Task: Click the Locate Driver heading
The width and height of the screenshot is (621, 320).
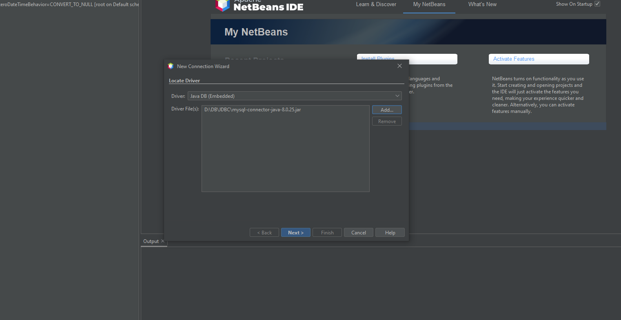Action: [184, 81]
